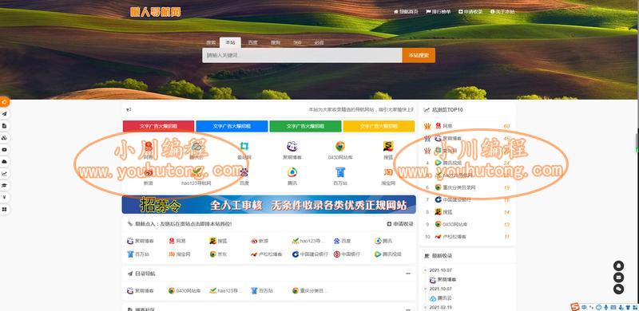Switch to the 360 search tab
The width and height of the screenshot is (639, 311).
(297, 43)
